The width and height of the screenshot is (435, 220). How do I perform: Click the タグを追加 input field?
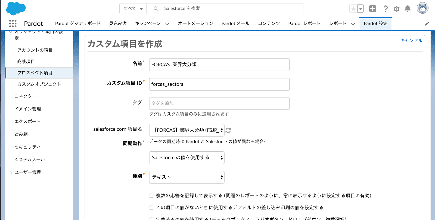coord(219,103)
